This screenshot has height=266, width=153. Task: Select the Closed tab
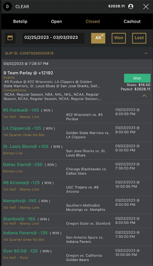click(93, 21)
